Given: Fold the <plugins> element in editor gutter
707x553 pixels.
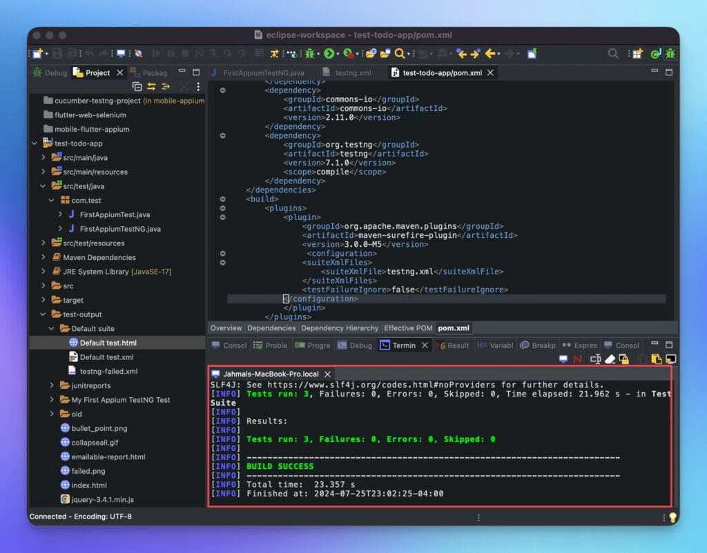Looking at the screenshot, I should click(223, 208).
